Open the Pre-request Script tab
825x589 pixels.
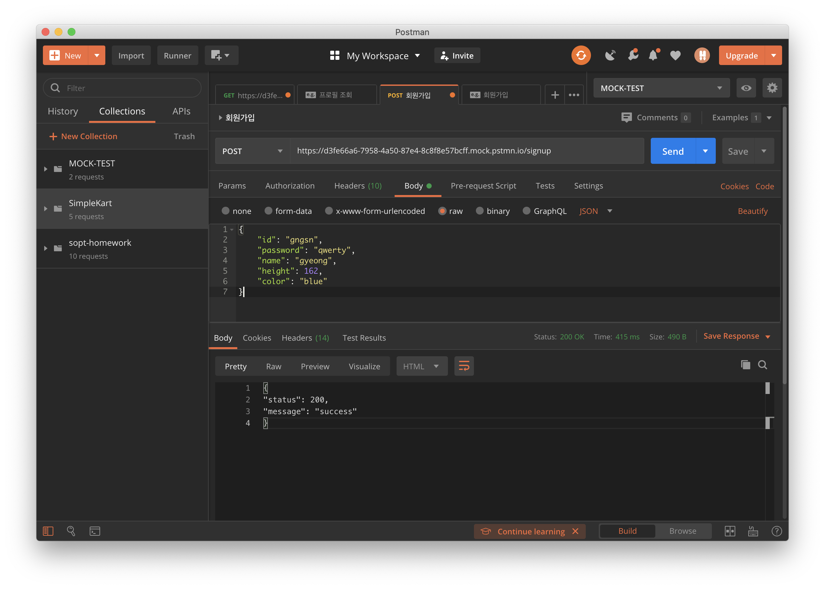click(483, 186)
